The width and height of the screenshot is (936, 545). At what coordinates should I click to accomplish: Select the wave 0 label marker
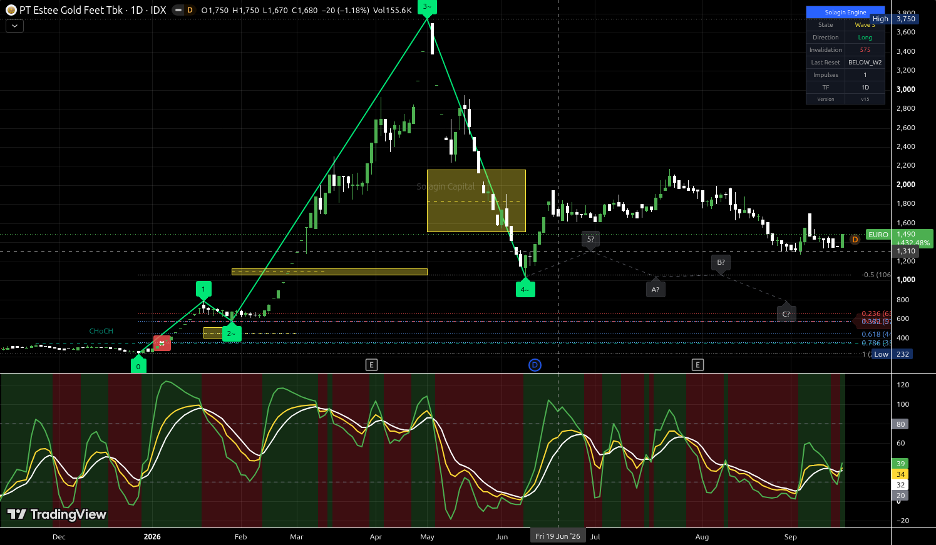click(x=138, y=365)
